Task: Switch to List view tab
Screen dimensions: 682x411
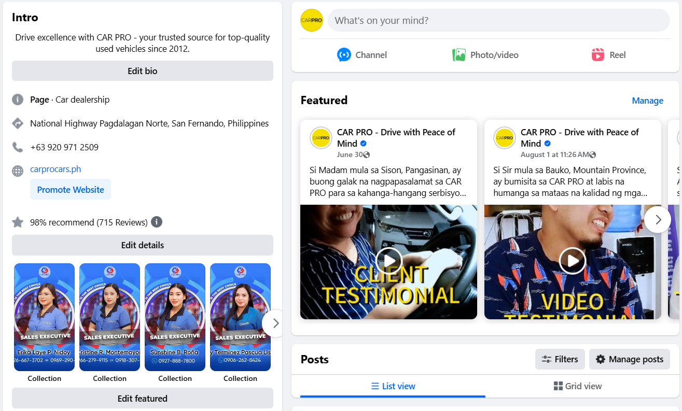Action: coord(393,386)
